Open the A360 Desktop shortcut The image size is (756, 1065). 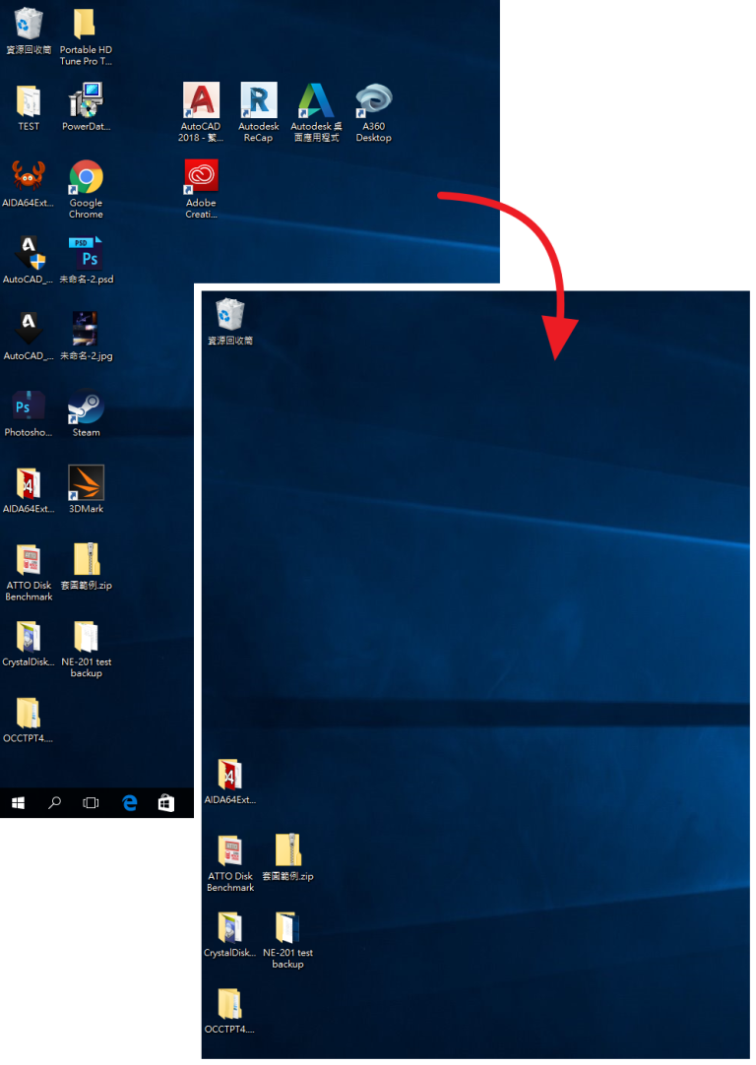tap(373, 101)
